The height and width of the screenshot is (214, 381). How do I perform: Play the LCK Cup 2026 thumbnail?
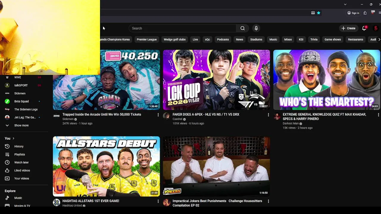[216, 80]
